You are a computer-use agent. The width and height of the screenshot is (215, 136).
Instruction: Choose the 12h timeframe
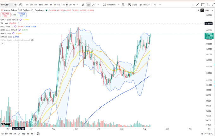(x=63, y=5)
